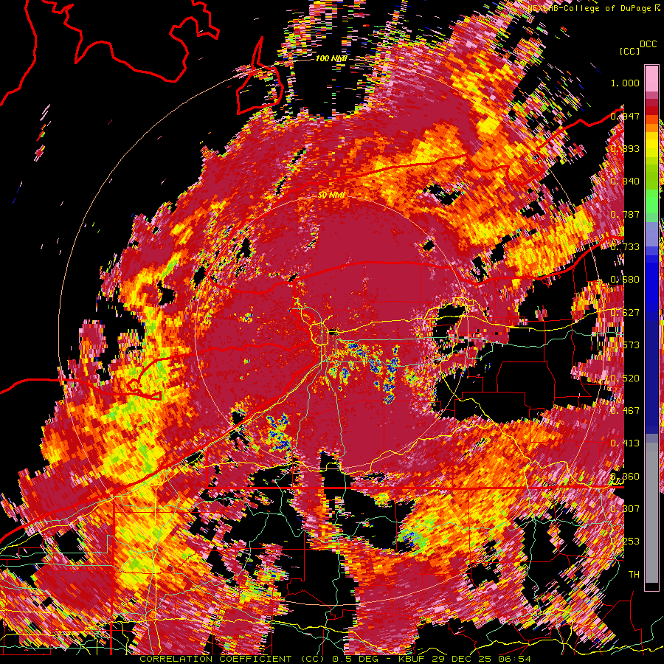Screen dimensions: 664x664
Task: Select the 0.893 legend value
Action: point(625,148)
